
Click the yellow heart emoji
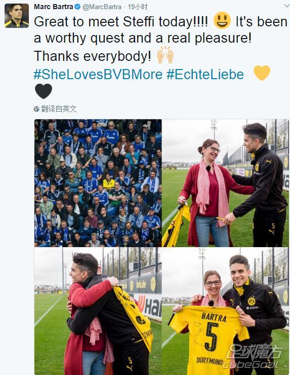[x=262, y=73]
